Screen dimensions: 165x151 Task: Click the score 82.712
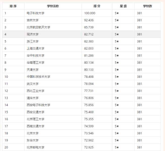tap(89, 34)
